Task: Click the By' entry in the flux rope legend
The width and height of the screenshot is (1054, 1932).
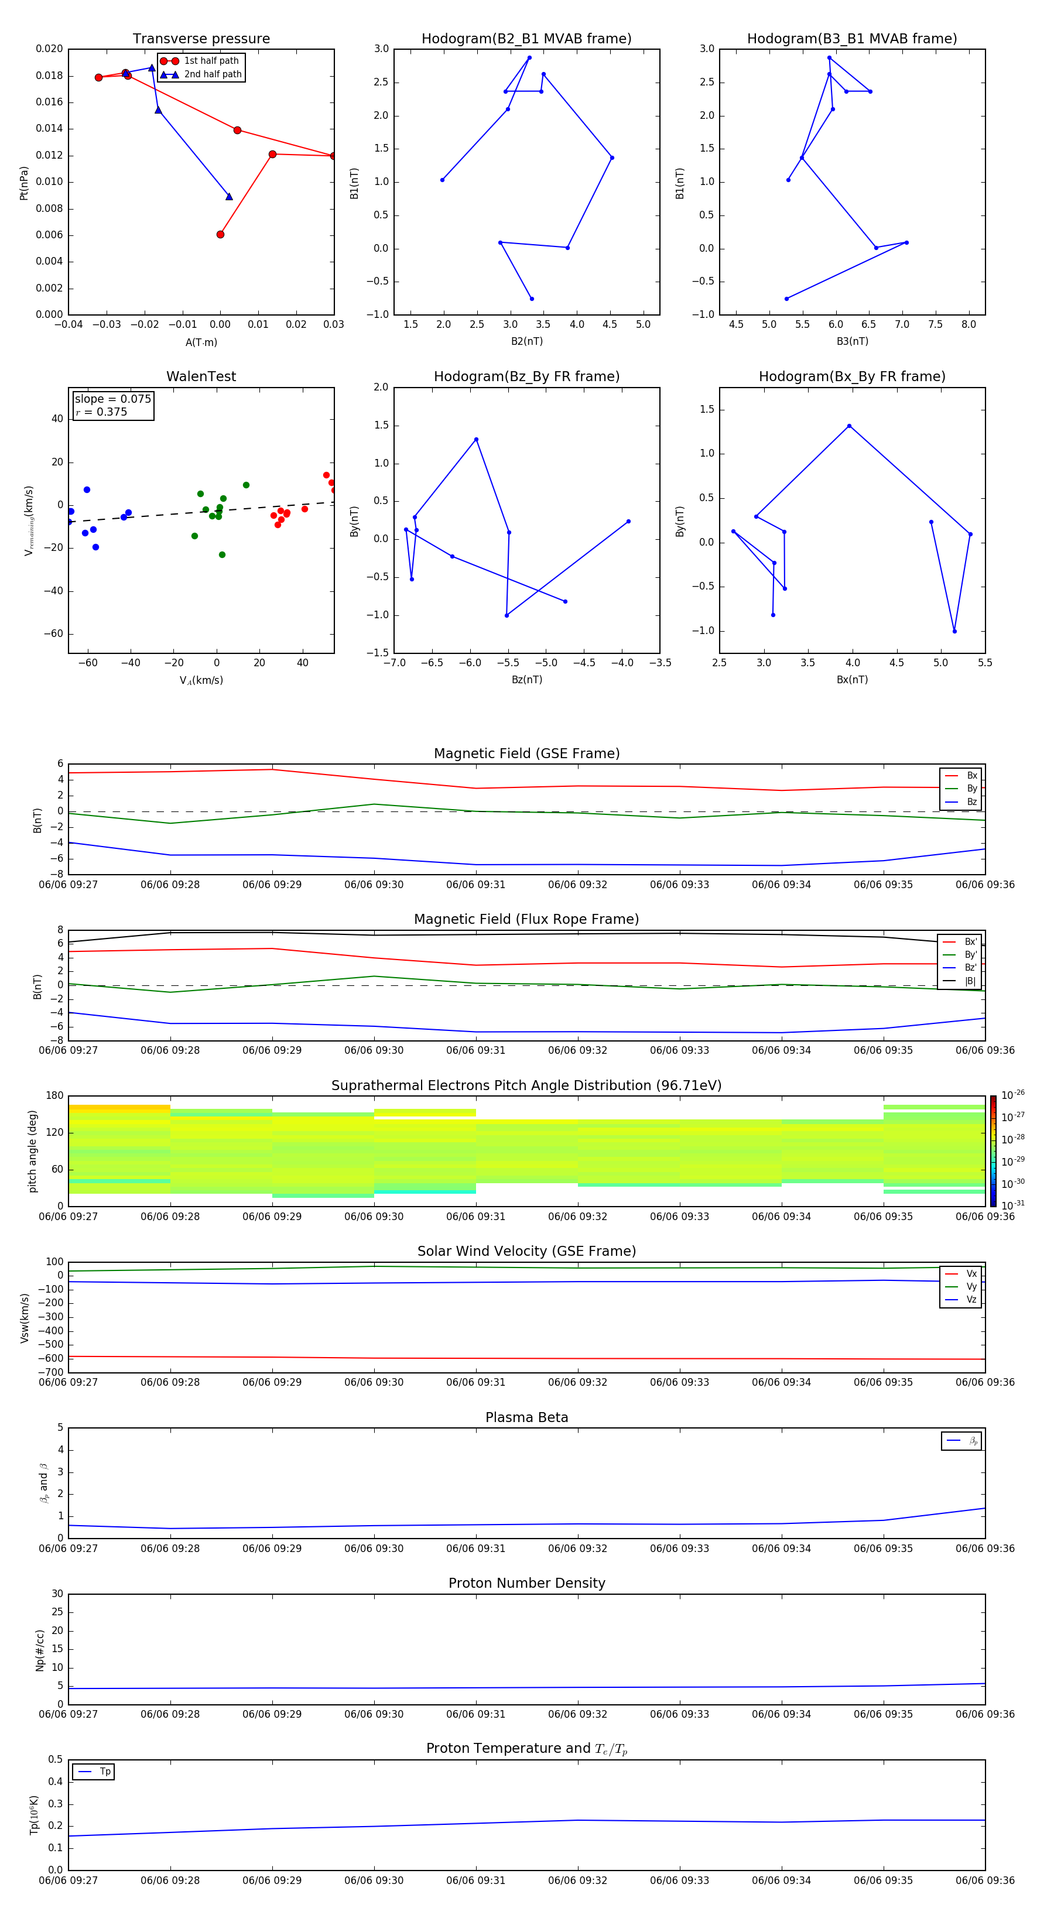Action: pyautogui.click(x=960, y=955)
